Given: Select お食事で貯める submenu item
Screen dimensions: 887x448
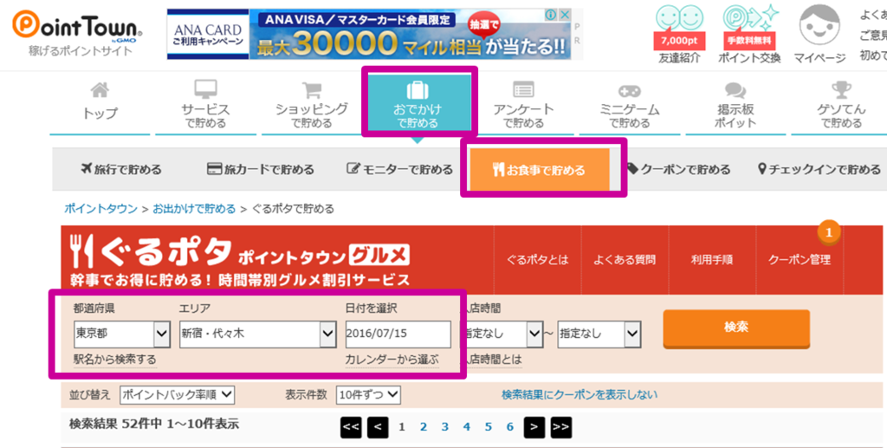Looking at the screenshot, I should pos(540,169).
